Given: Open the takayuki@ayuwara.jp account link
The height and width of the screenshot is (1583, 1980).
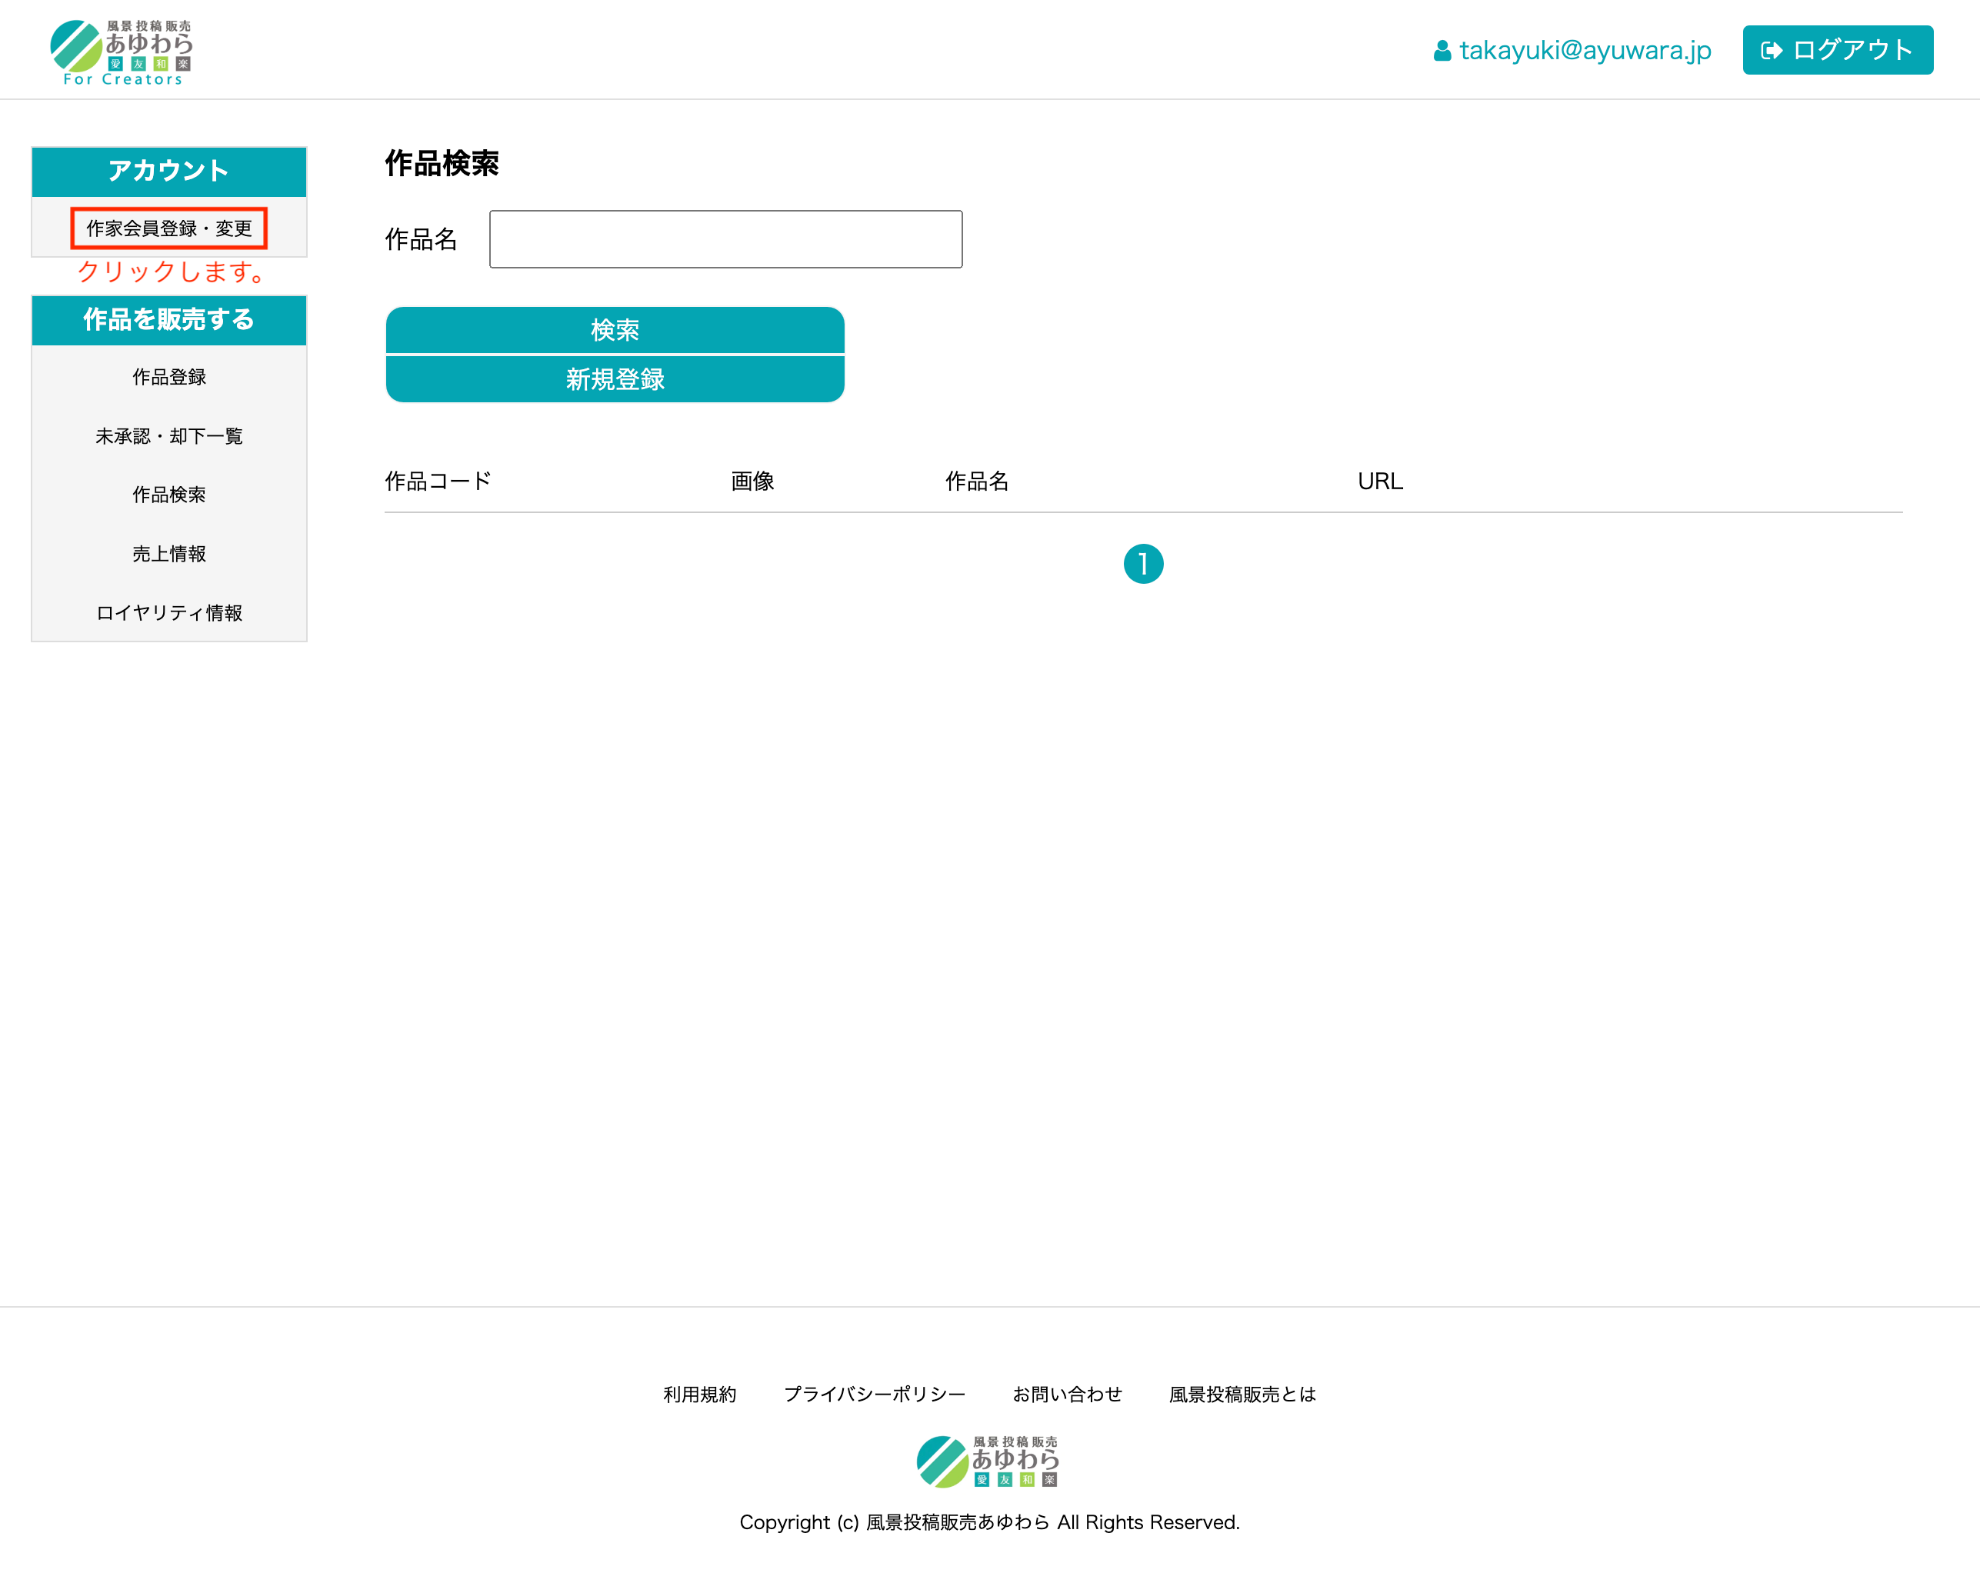Looking at the screenshot, I should (x=1585, y=51).
